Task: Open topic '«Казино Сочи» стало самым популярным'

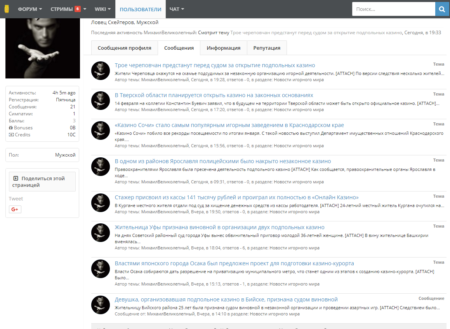Action: click(229, 125)
